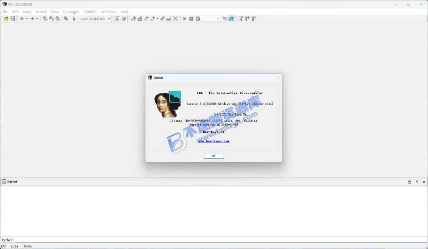Open the View menu
The image size is (428, 249).
[55, 12]
